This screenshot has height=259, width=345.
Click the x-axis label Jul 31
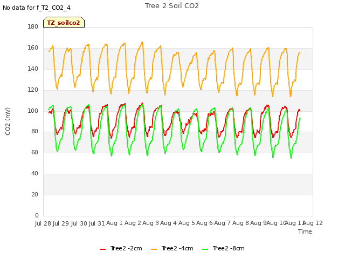pyautogui.click(x=97, y=223)
